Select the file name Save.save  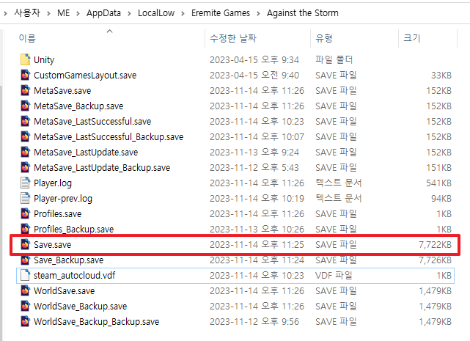coord(53,244)
